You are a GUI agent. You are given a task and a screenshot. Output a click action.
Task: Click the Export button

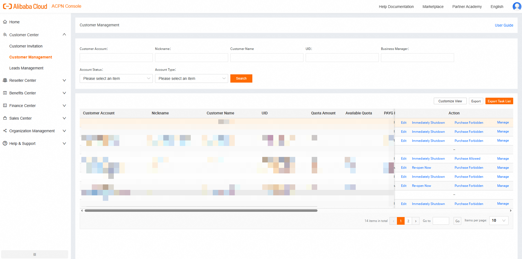click(476, 101)
